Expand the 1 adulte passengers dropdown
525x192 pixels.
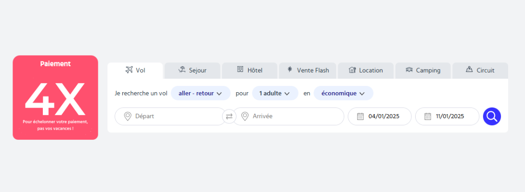275,93
